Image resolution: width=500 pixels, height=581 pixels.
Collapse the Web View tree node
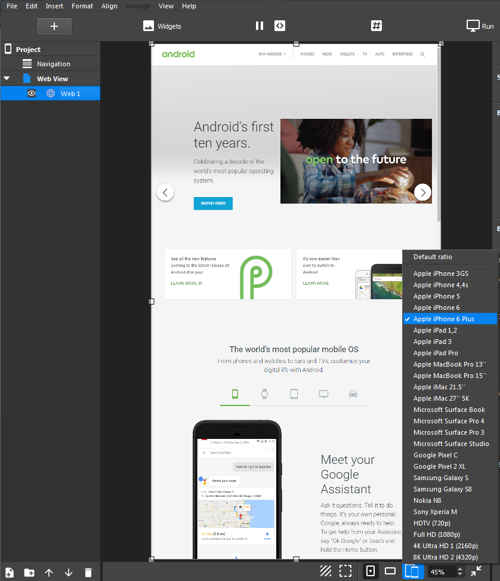tap(7, 79)
